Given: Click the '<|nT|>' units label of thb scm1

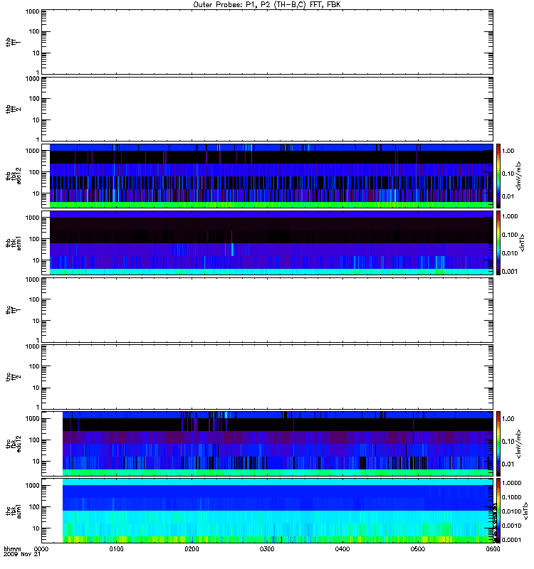Looking at the screenshot, I should [x=523, y=243].
